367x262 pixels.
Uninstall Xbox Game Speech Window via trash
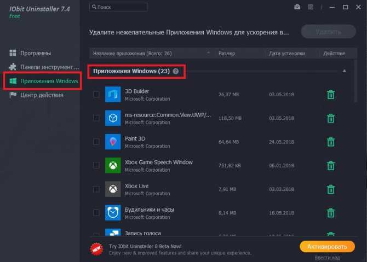tap(331, 166)
